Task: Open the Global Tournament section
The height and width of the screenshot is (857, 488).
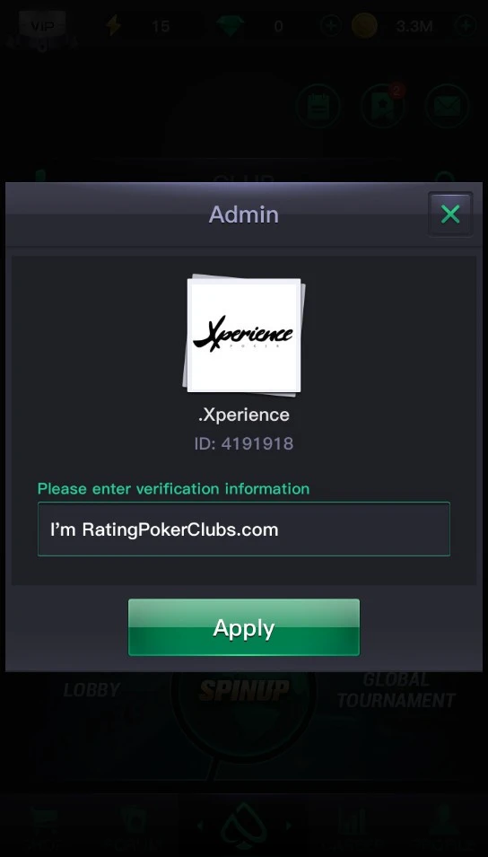Action: pyautogui.click(x=396, y=690)
